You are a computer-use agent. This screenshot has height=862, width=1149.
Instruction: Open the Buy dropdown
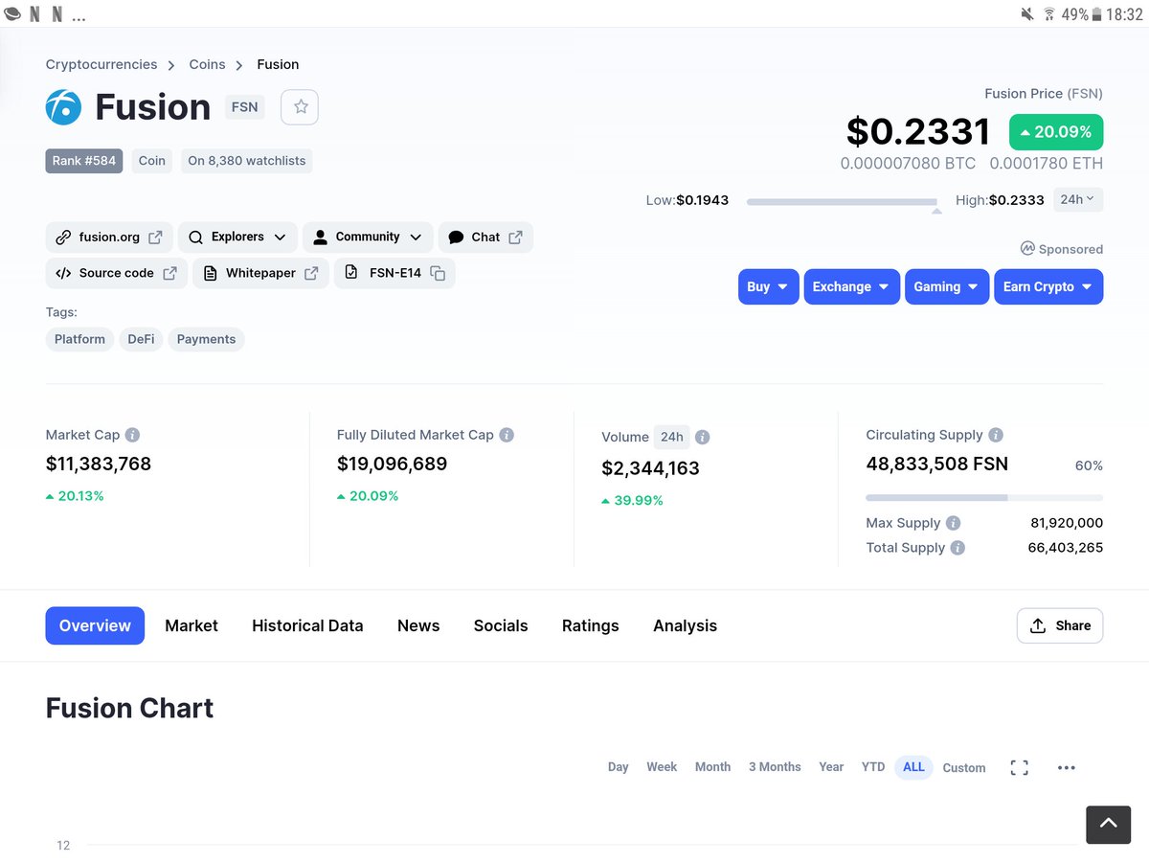tap(768, 286)
